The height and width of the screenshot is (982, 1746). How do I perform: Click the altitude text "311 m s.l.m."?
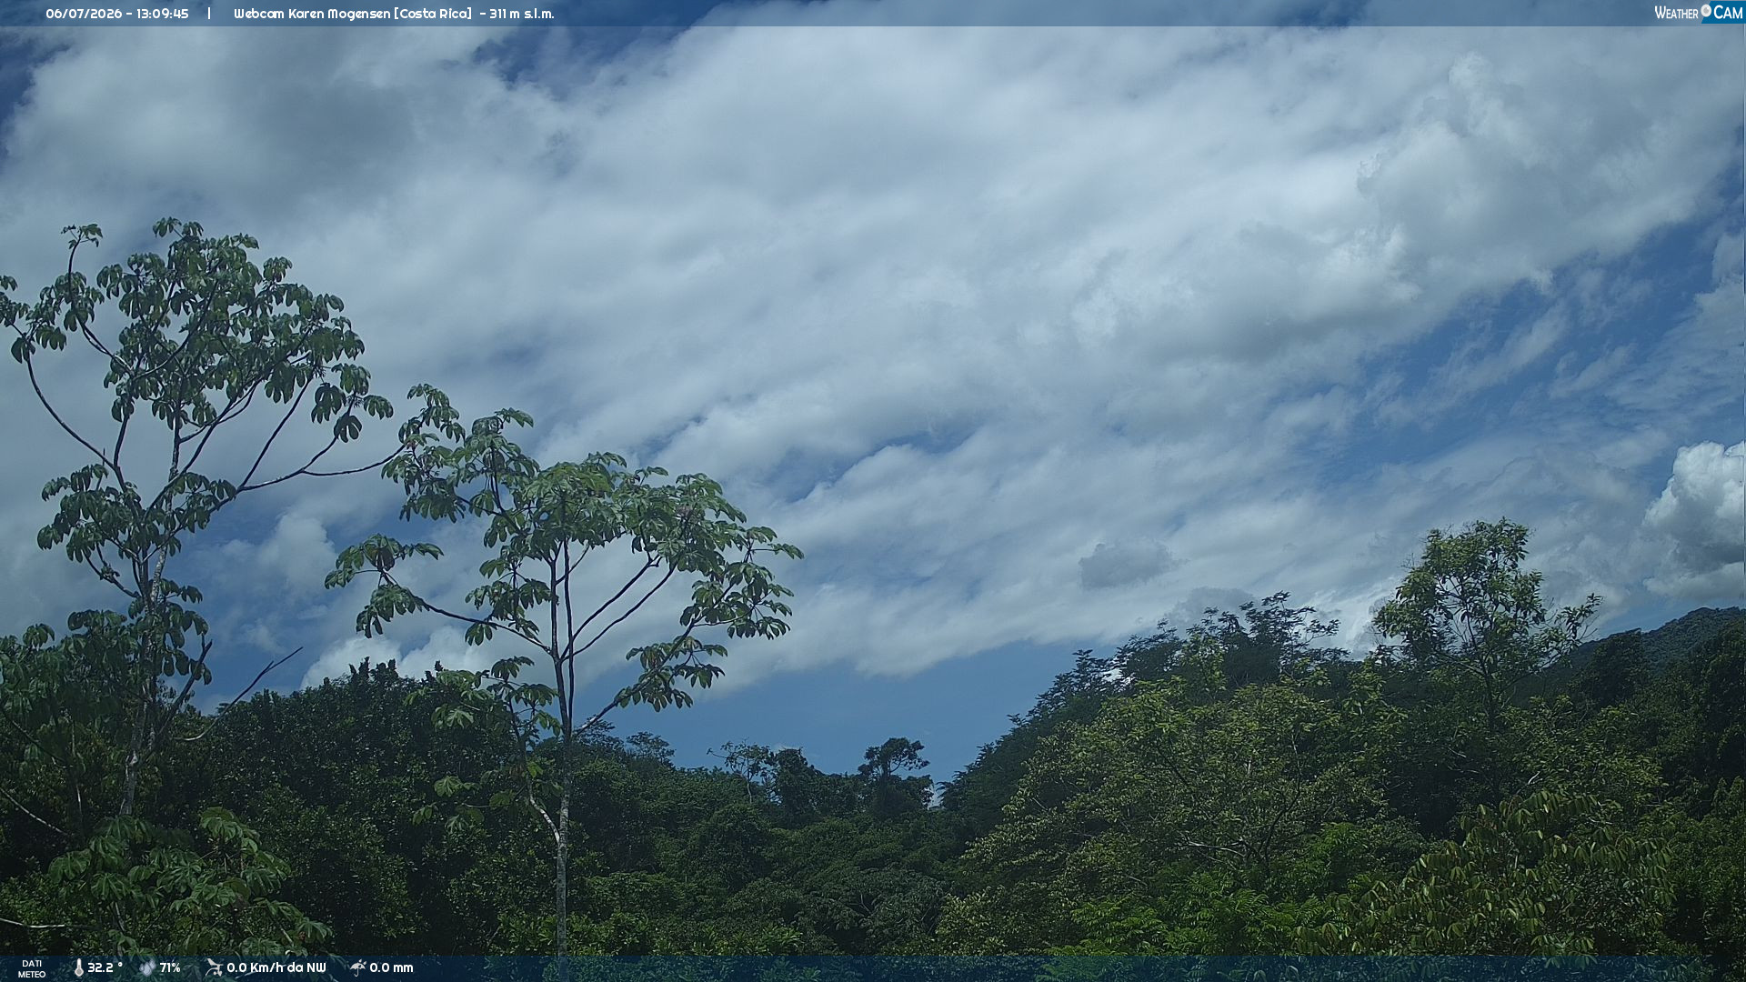(522, 14)
